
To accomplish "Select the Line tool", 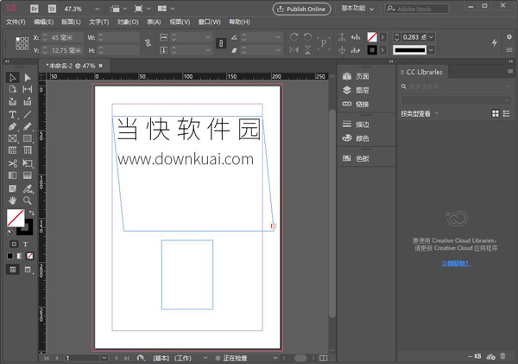I will coord(28,114).
